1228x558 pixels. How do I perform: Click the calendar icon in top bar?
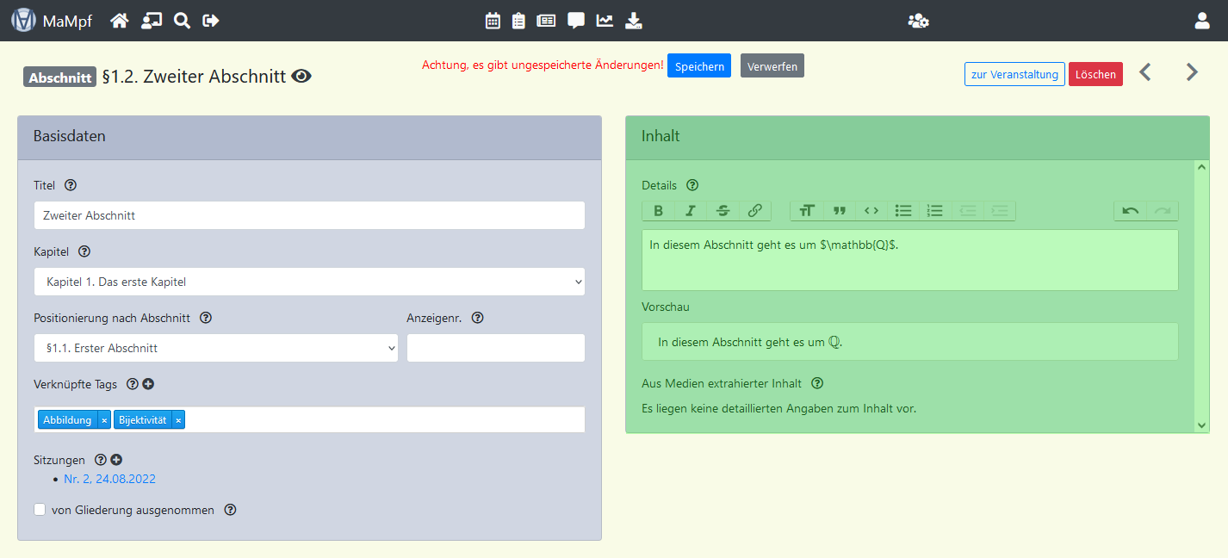[x=493, y=21]
